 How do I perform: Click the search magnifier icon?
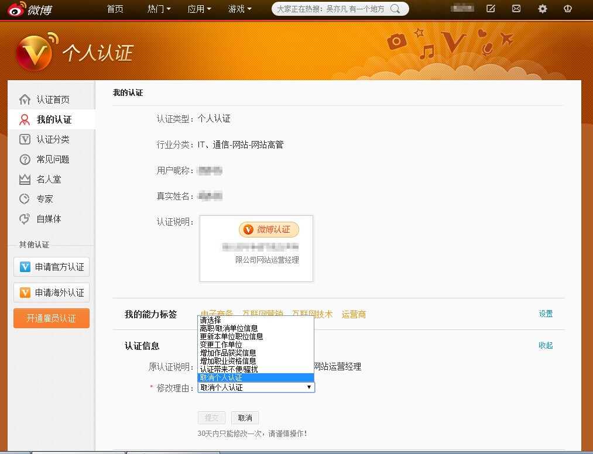pyautogui.click(x=395, y=9)
